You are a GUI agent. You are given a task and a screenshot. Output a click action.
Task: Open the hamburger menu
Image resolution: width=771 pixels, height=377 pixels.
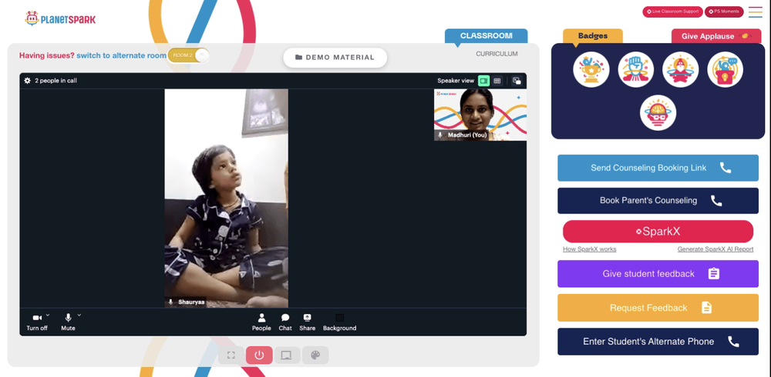coord(756,12)
